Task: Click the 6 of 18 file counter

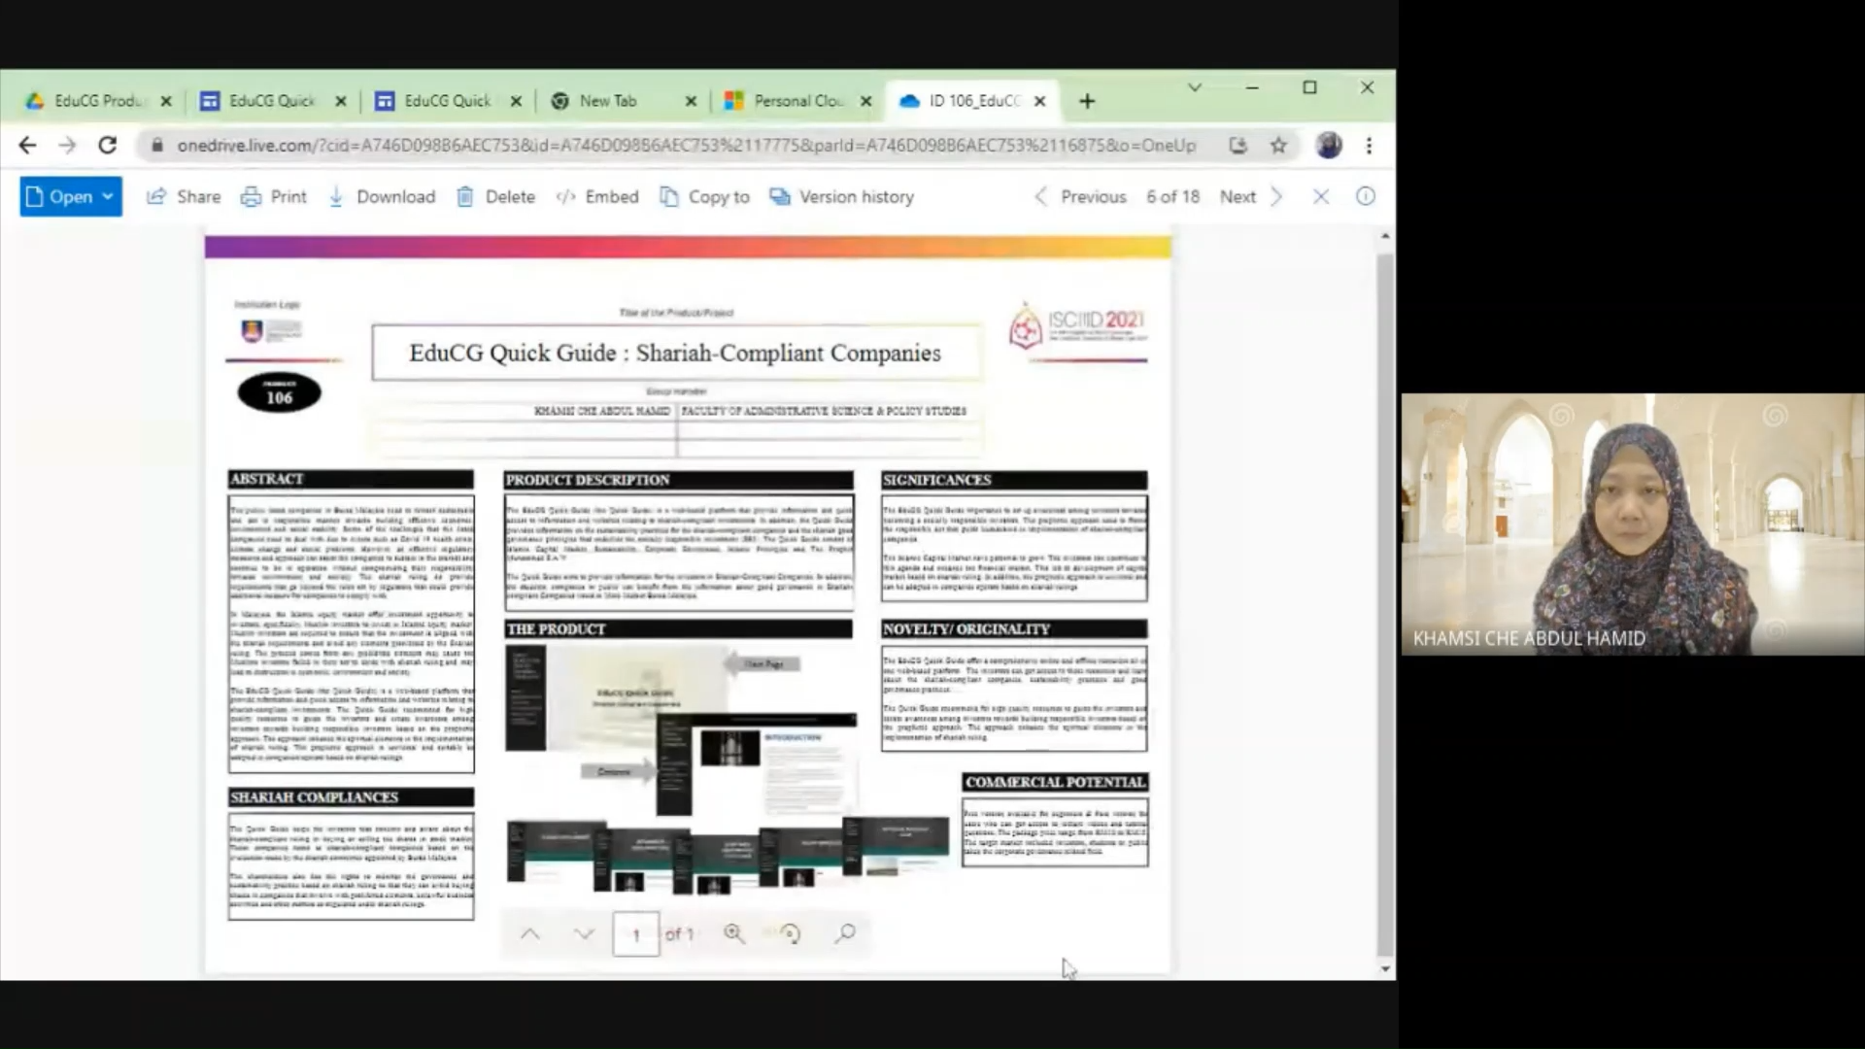Action: 1172,196
